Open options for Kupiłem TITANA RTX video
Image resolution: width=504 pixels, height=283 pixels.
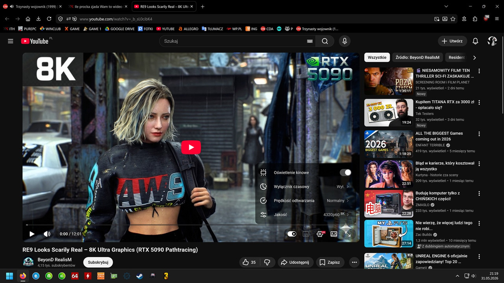tap(479, 103)
